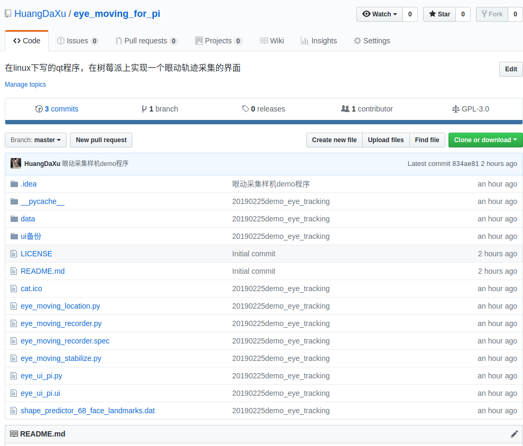Open commit author HuangDaXu in commit bar

(42, 164)
